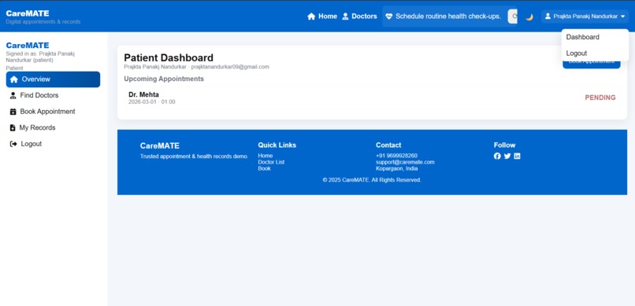Click the Patient Dashboard heading
This screenshot has height=306, width=635.
tap(169, 57)
